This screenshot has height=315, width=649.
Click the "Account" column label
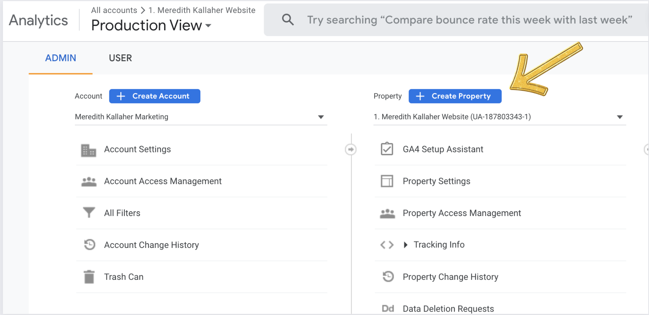click(x=88, y=96)
